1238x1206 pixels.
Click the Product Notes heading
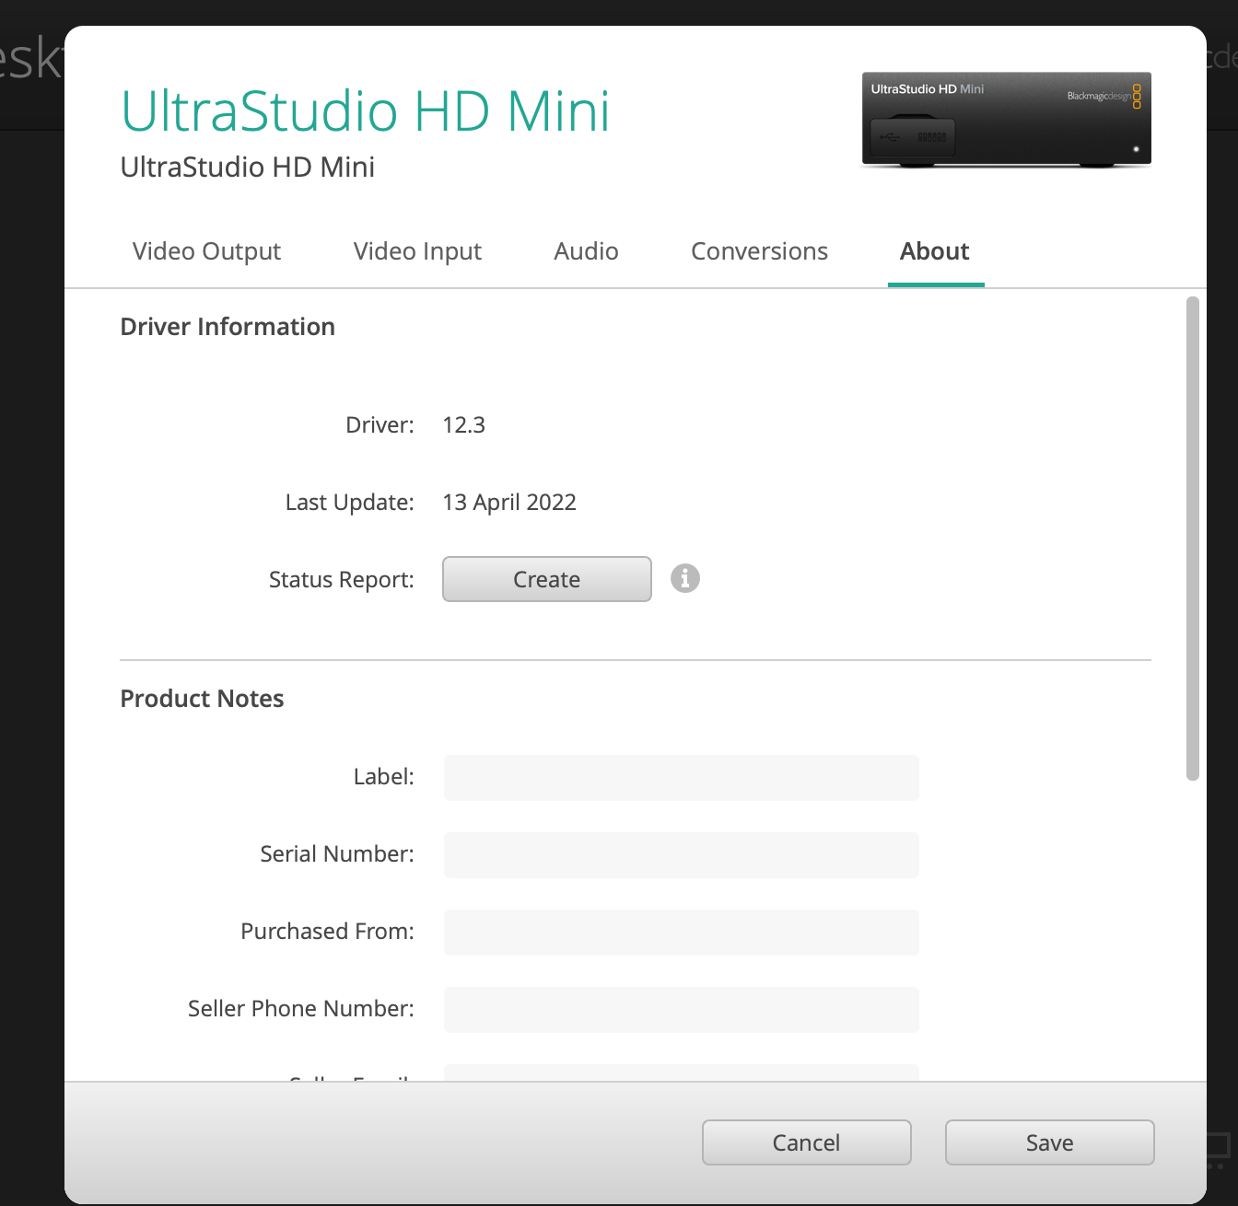pos(202,699)
